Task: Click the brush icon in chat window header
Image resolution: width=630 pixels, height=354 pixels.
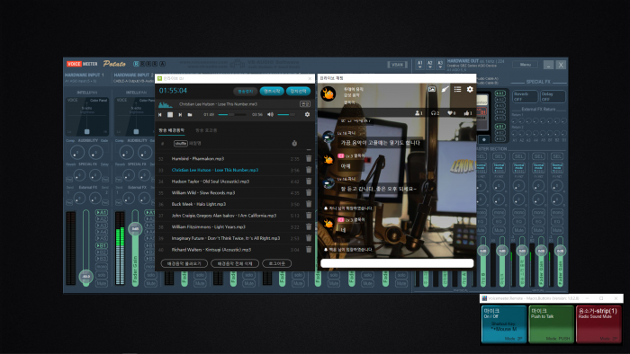Action: pos(445,89)
